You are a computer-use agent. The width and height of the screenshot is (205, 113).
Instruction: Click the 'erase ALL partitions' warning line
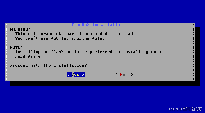73,34
